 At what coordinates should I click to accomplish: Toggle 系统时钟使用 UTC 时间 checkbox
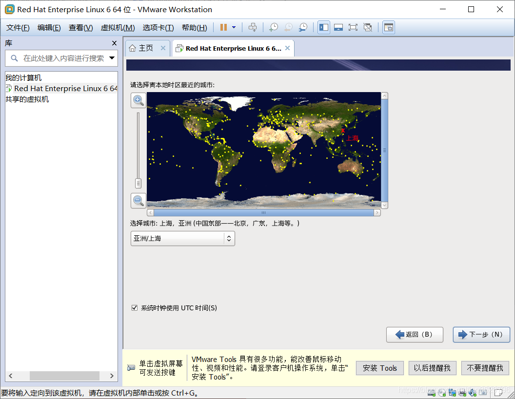tap(134, 308)
